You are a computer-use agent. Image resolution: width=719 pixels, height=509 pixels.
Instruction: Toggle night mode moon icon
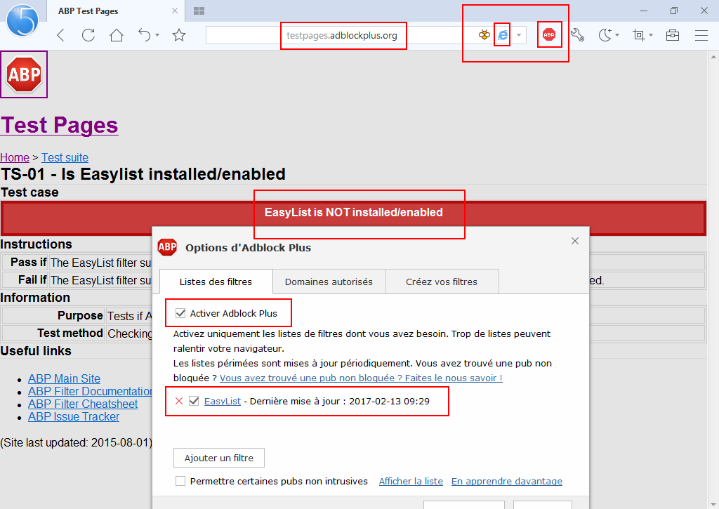(x=605, y=35)
